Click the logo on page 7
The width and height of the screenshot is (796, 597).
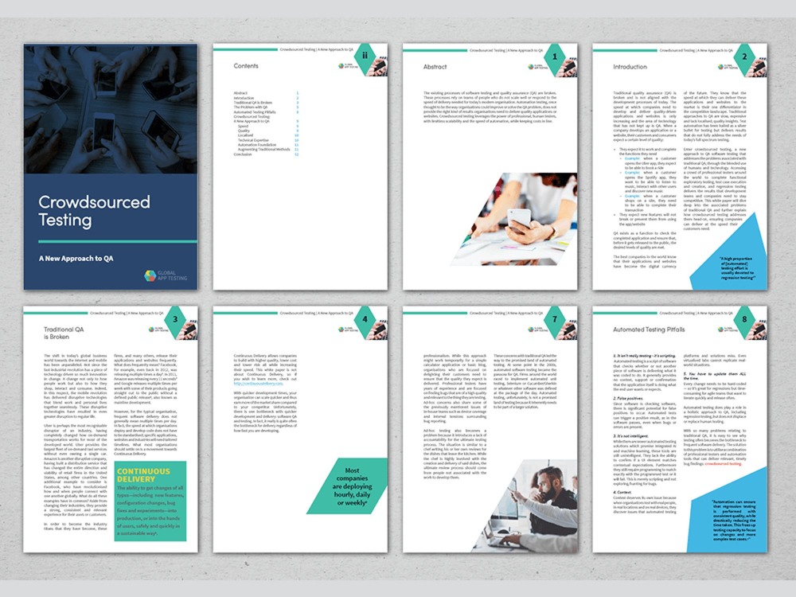click(x=537, y=330)
